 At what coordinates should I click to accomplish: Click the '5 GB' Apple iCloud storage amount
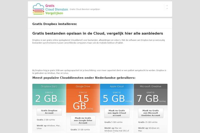pos(114,98)
